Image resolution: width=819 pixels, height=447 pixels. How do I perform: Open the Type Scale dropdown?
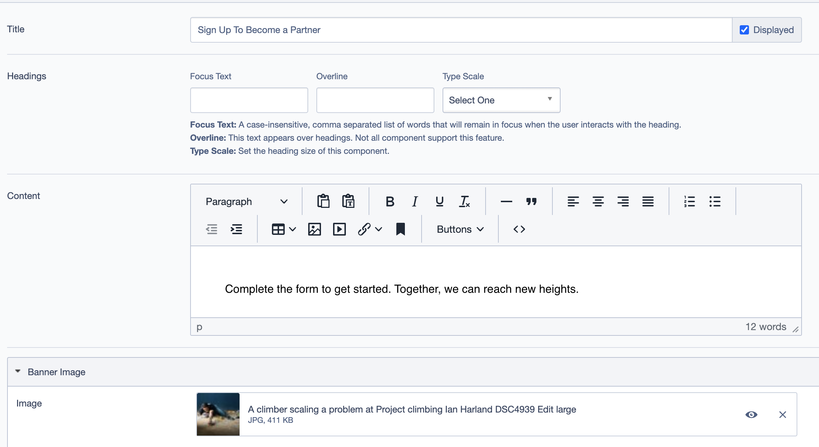point(501,100)
